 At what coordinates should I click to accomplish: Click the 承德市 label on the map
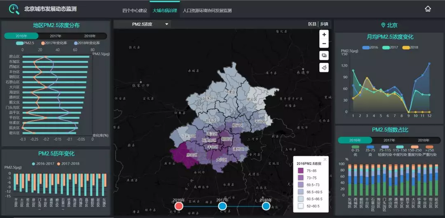tap(303, 72)
